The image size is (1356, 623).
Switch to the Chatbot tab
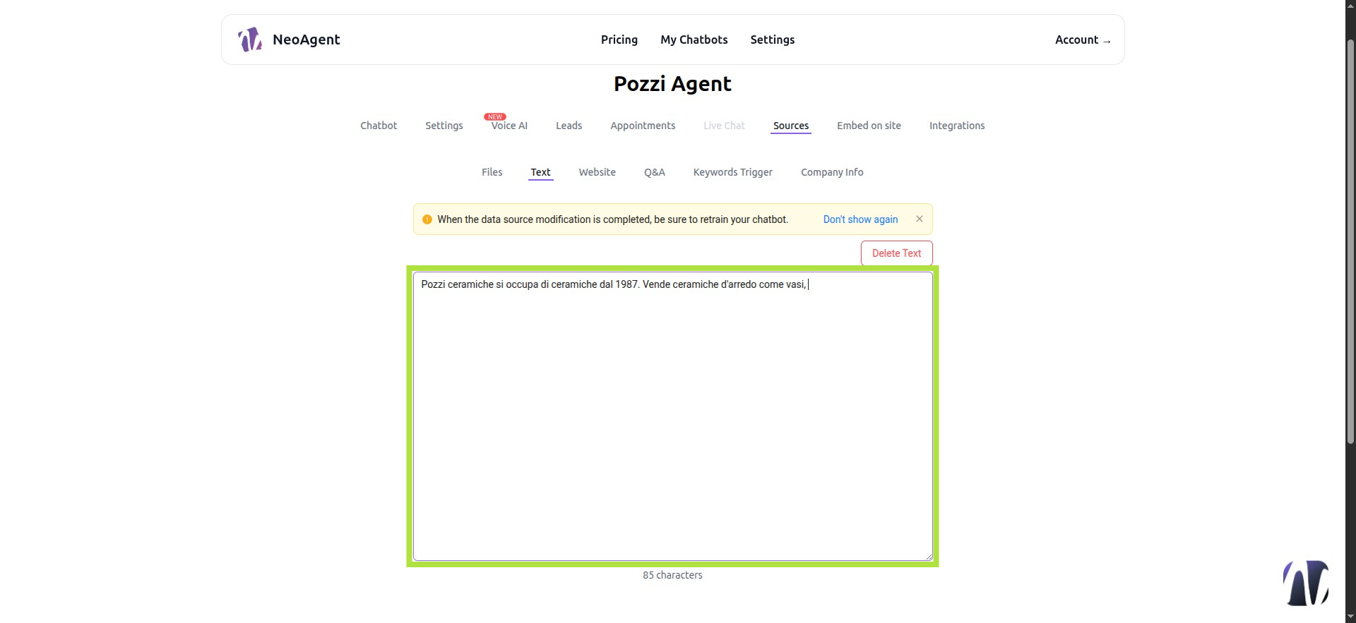pos(379,126)
